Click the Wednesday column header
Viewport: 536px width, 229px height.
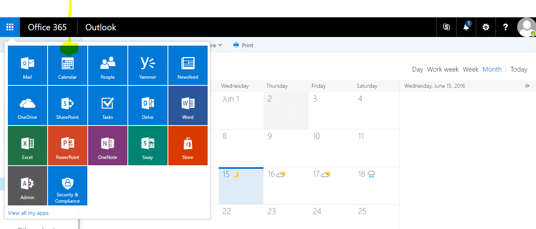tap(235, 86)
